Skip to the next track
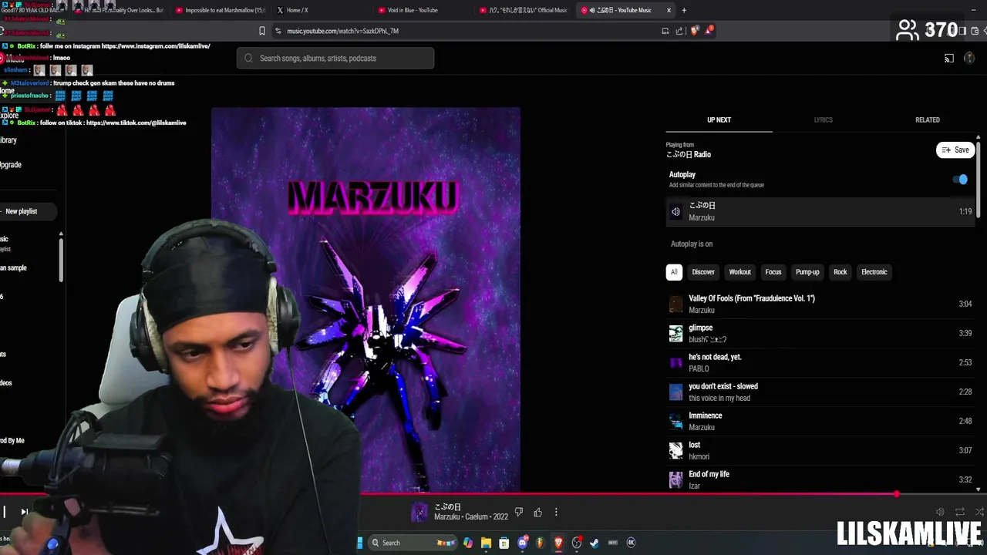This screenshot has width=987, height=555. pos(25,512)
